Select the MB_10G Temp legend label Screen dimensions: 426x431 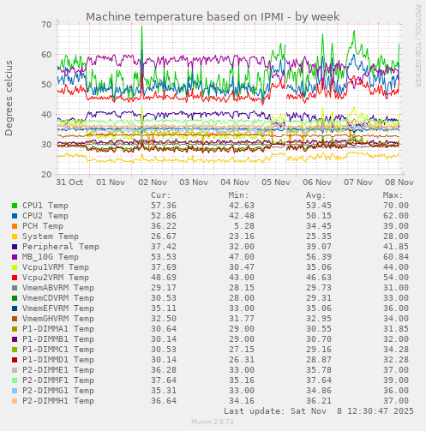pyautogui.click(x=51, y=257)
